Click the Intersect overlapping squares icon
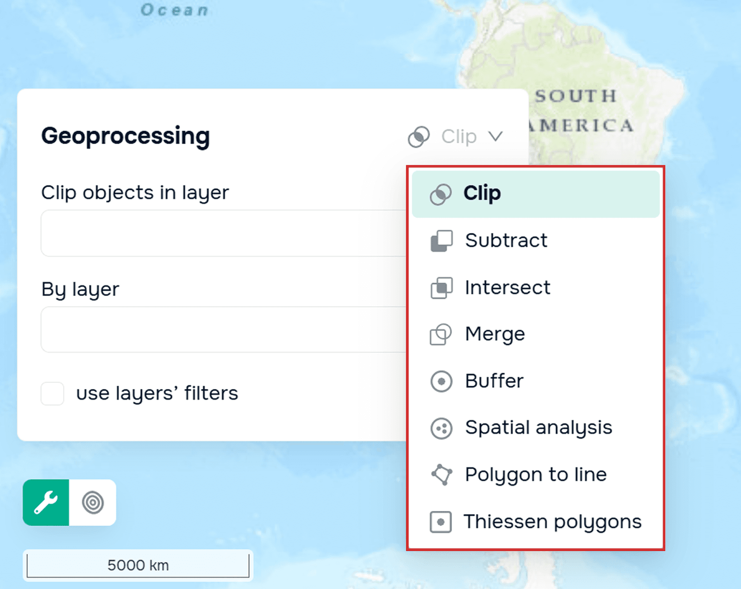The height and width of the screenshot is (589, 741). [x=441, y=288]
